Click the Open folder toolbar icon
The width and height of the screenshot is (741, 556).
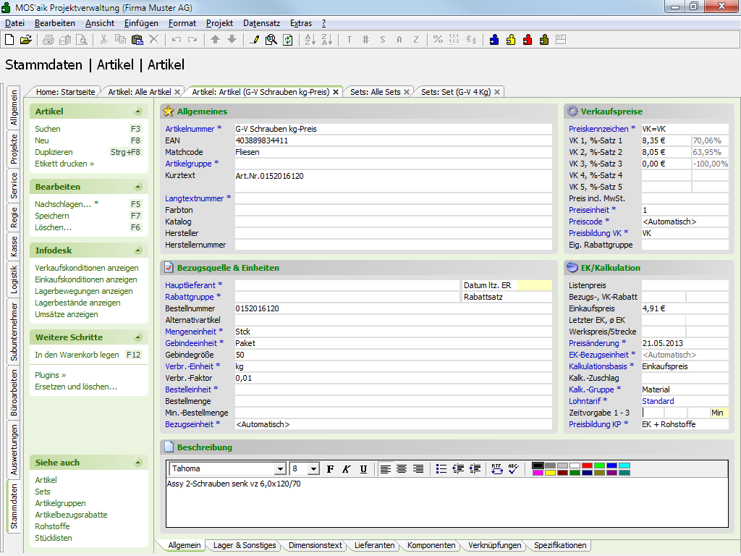[x=26, y=40]
